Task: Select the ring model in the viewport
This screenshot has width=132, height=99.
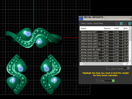Action: coord(34,38)
